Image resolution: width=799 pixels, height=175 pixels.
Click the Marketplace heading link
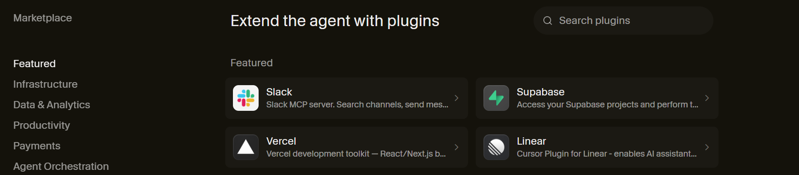click(x=42, y=18)
